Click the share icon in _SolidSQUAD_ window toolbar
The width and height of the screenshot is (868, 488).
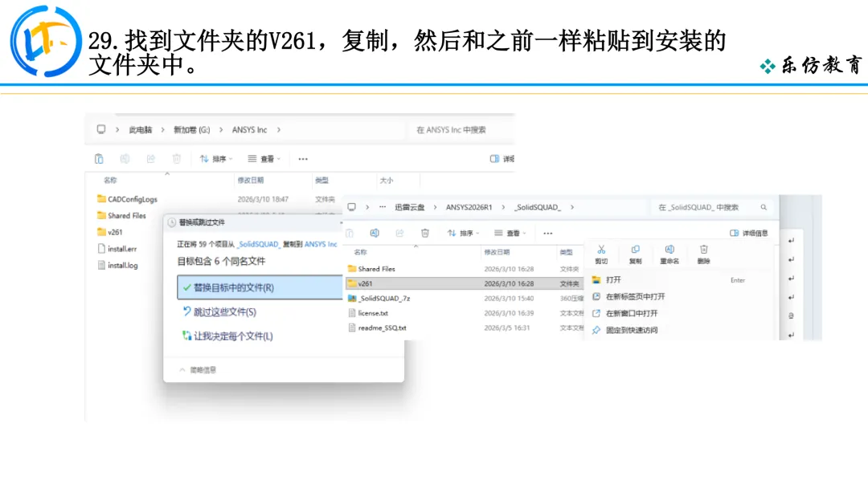pyautogui.click(x=399, y=234)
